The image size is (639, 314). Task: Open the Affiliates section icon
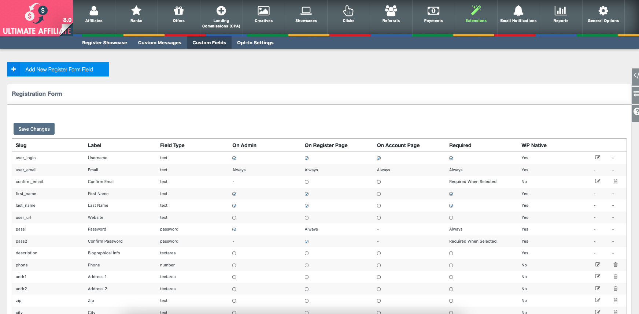94,11
